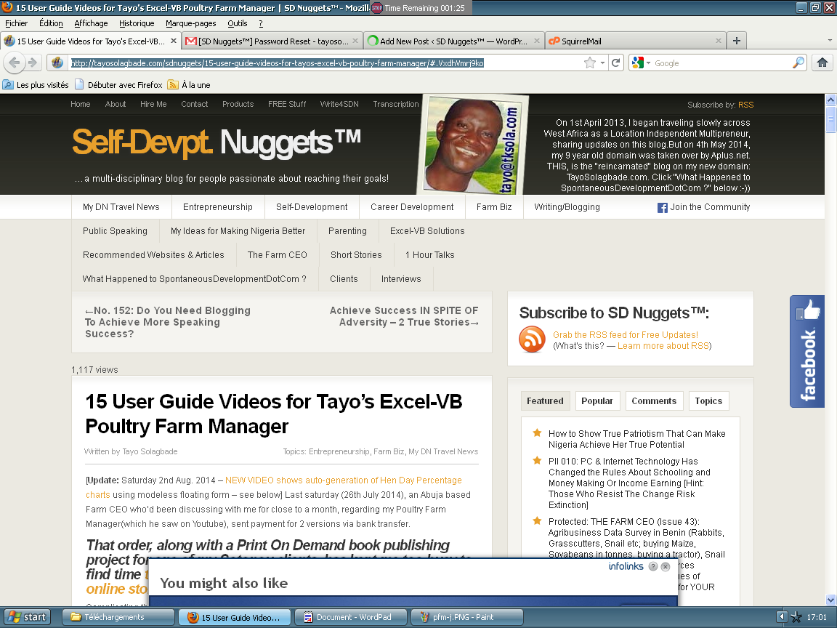Switch to the SquirrelMail tab

click(x=635, y=41)
